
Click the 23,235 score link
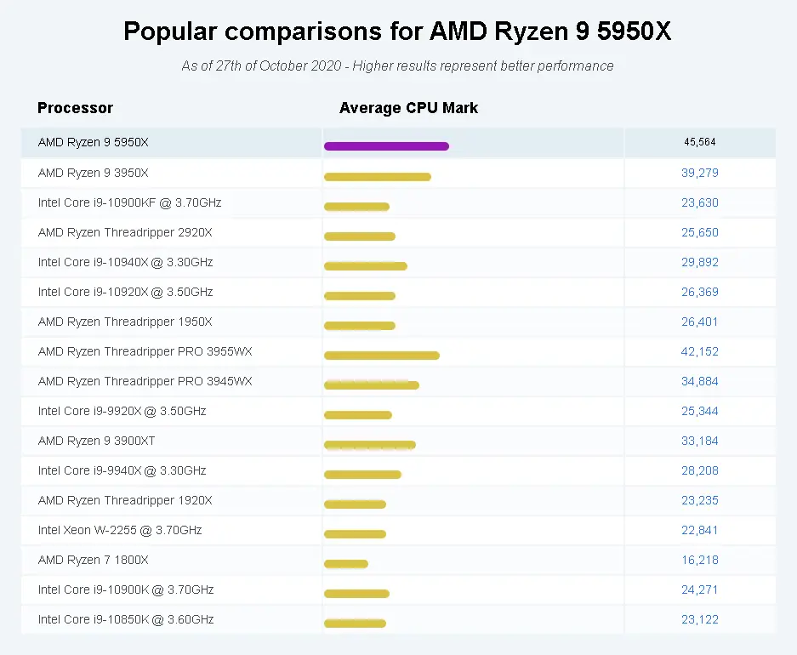click(x=699, y=500)
